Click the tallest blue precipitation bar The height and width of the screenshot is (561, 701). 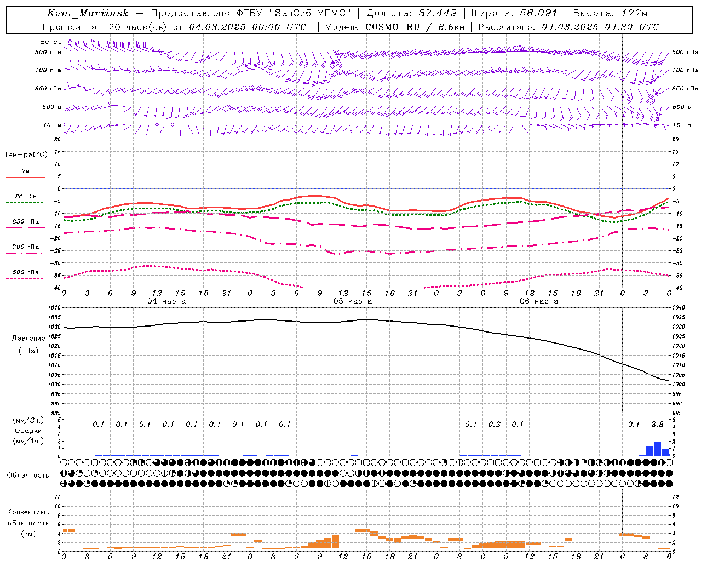pyautogui.click(x=657, y=449)
